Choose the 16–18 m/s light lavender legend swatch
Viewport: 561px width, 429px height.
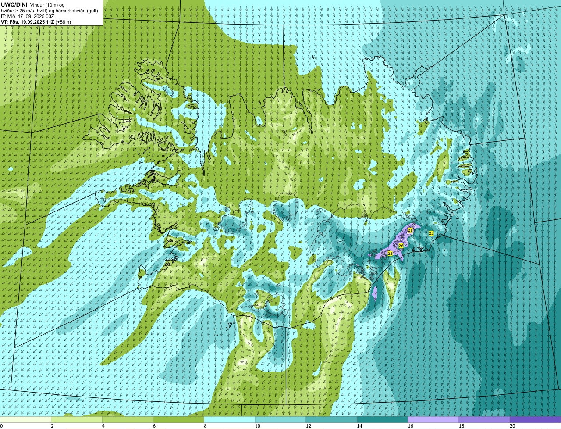433,419
